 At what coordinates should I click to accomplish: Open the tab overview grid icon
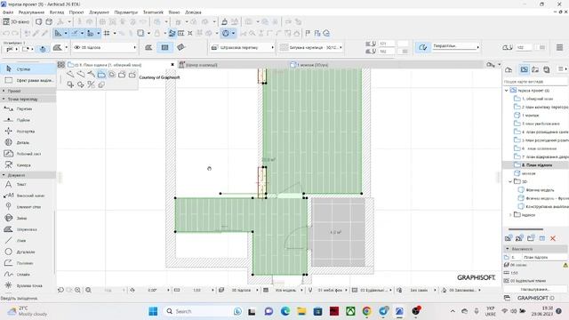61,65
